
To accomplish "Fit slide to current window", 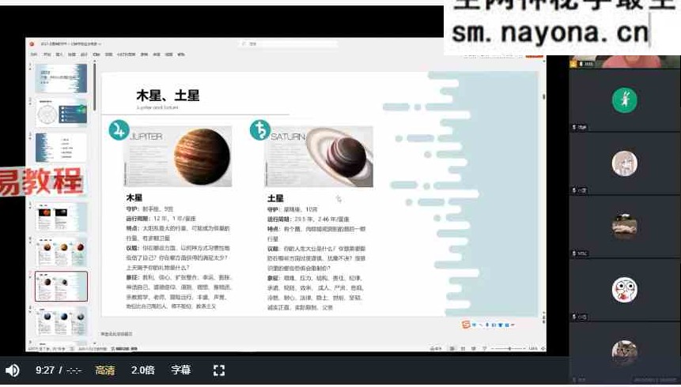I will [543, 348].
